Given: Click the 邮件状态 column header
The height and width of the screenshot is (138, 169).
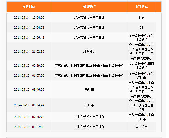Looking at the screenshot, I should 141,7.
